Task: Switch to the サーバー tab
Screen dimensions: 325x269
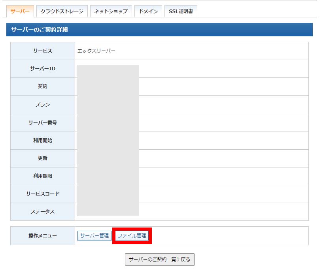Action: (20, 11)
